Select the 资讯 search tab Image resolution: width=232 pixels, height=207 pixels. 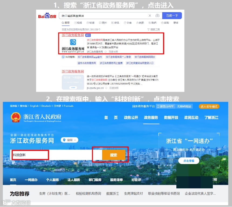115,23
